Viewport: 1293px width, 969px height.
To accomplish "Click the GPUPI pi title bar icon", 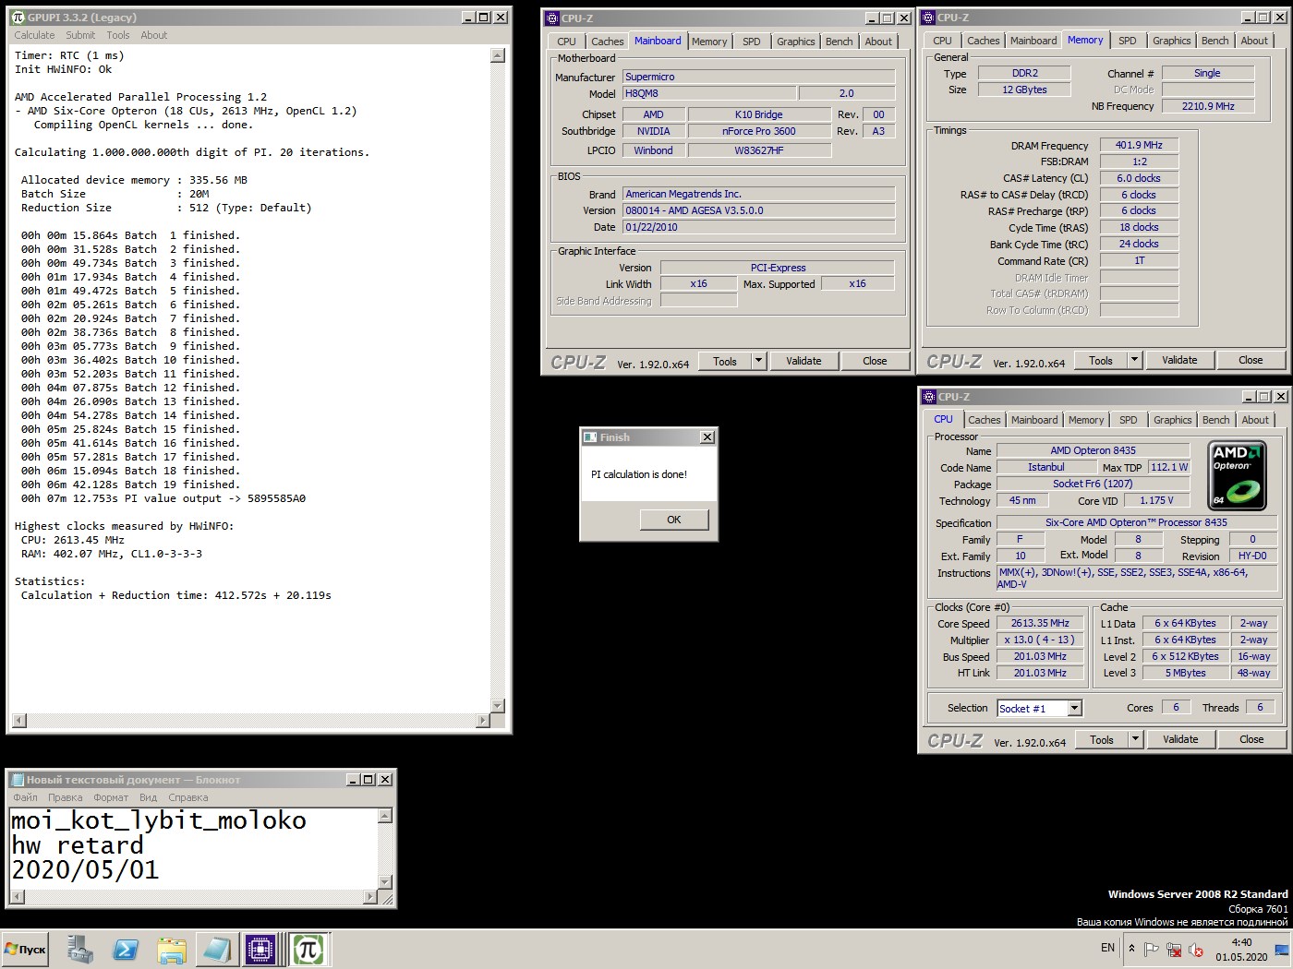I will [18, 18].
